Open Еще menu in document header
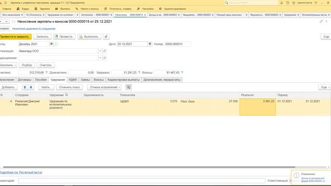This screenshot has width=331, height=186. coord(326,37)
